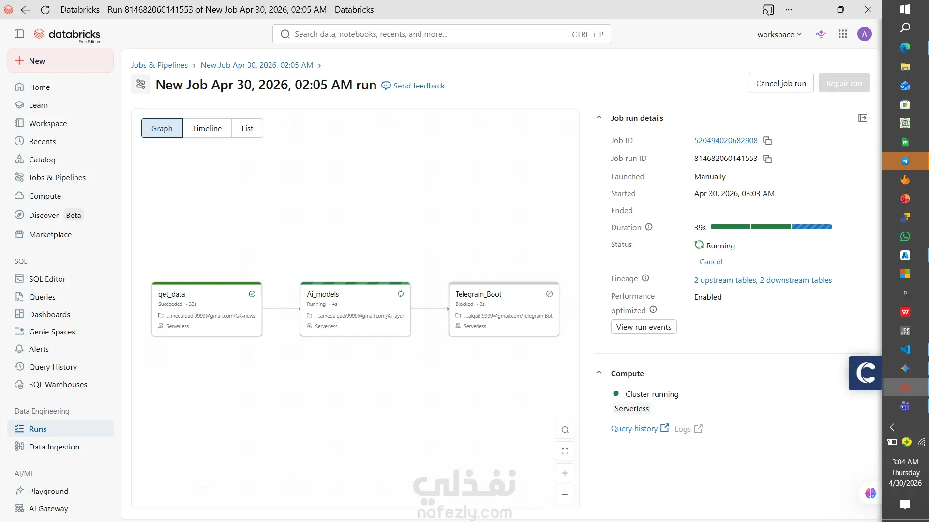Switch to the Timeline view tab
The height and width of the screenshot is (522, 929).
207,128
